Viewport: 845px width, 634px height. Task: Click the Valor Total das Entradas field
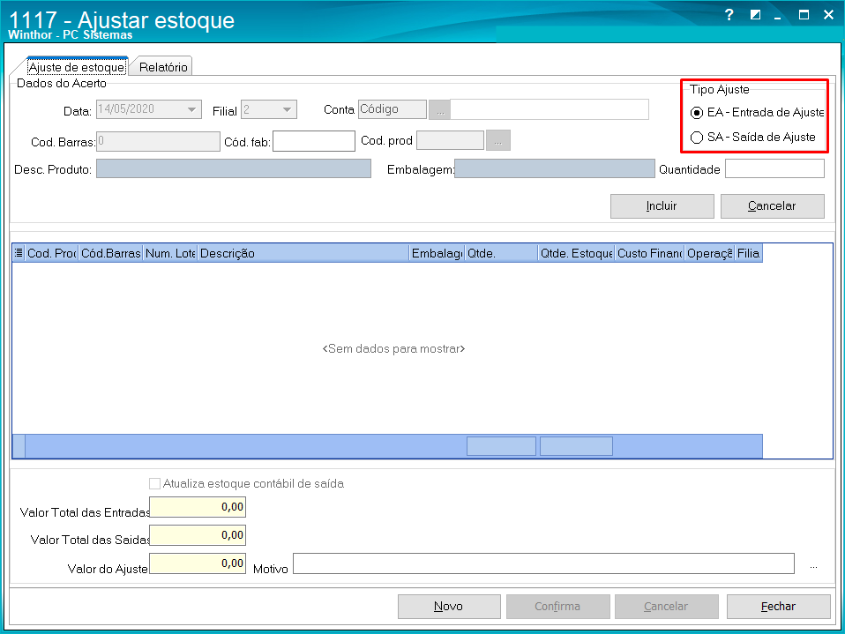tap(198, 507)
